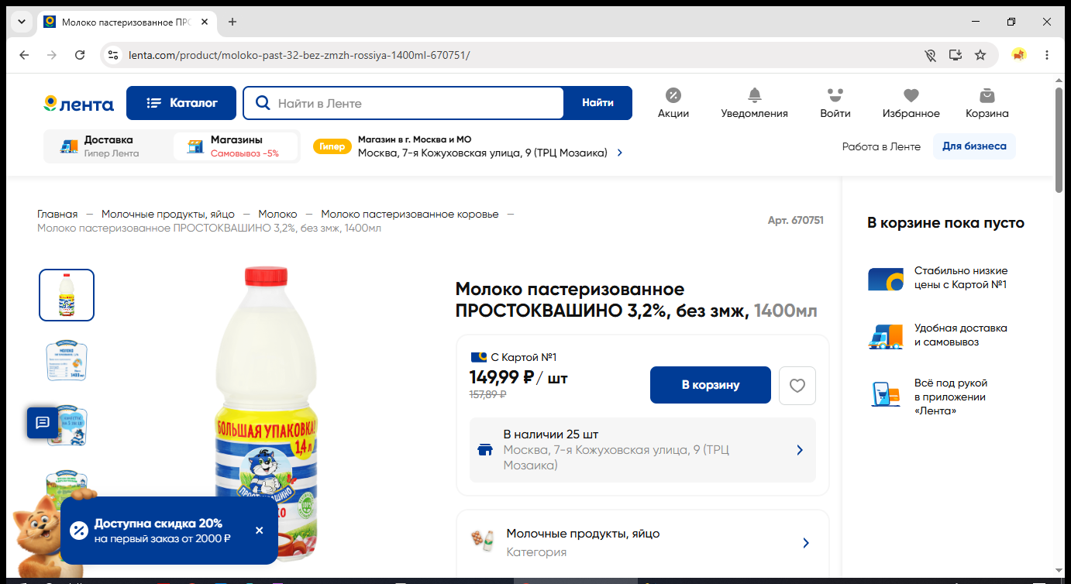Click the install app icon in address bar

[x=956, y=55]
